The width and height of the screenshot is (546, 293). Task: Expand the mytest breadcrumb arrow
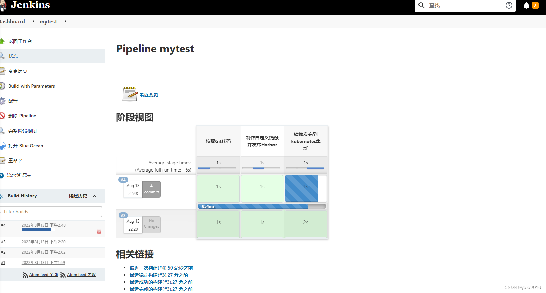pyautogui.click(x=65, y=21)
